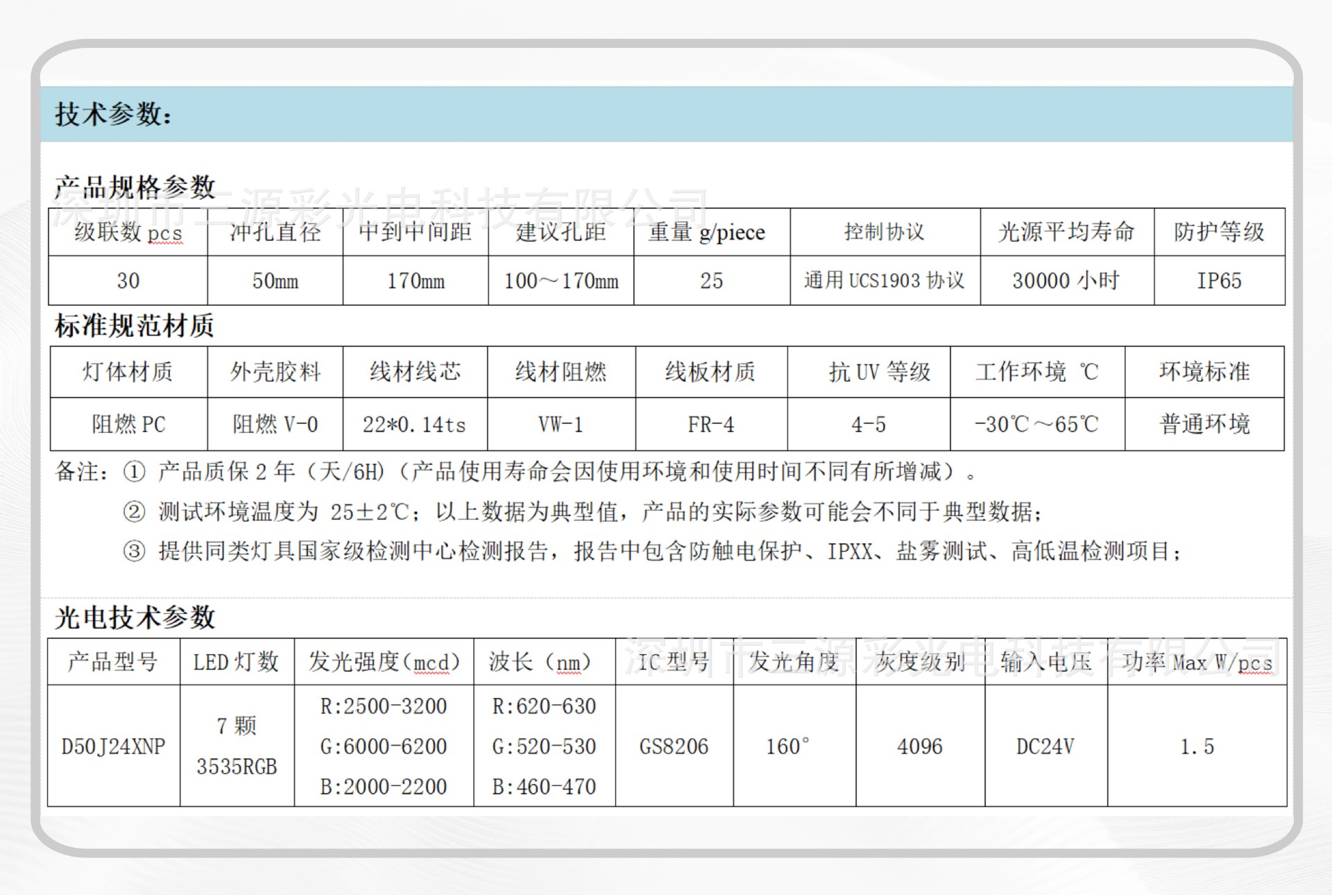Click the 光电技术参数 section heading

135,617
